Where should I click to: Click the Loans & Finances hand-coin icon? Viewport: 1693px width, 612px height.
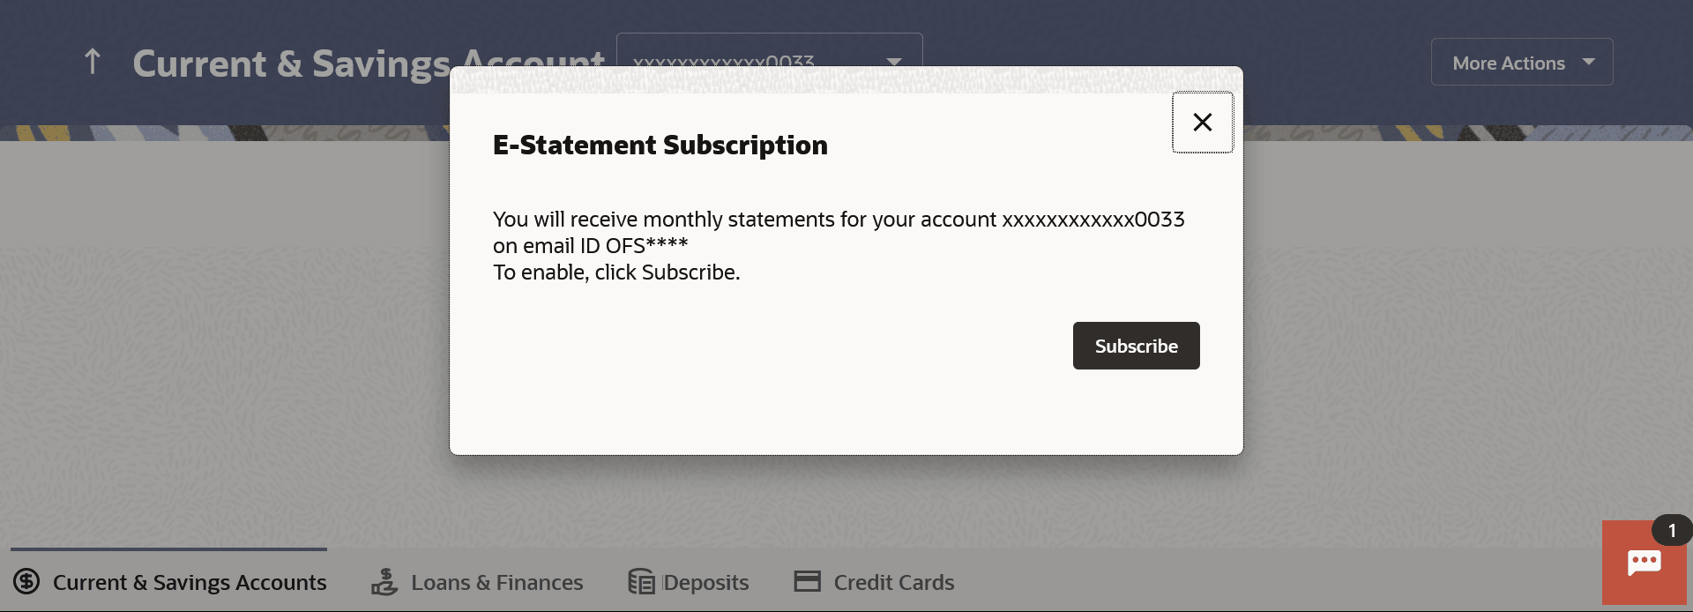384,582
